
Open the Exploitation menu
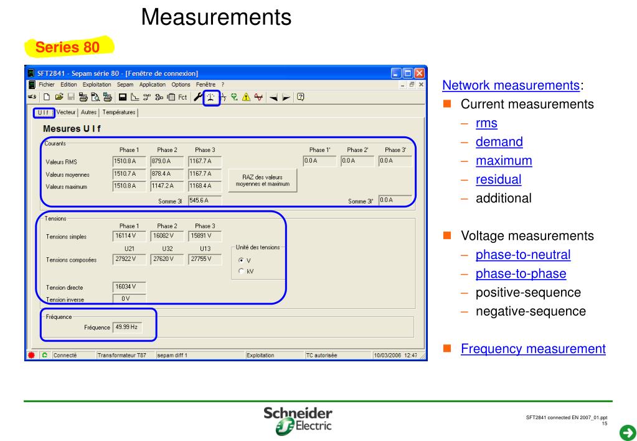tap(97, 85)
